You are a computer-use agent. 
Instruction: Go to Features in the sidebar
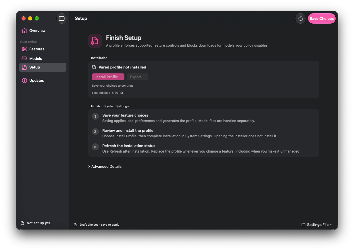(x=43, y=49)
